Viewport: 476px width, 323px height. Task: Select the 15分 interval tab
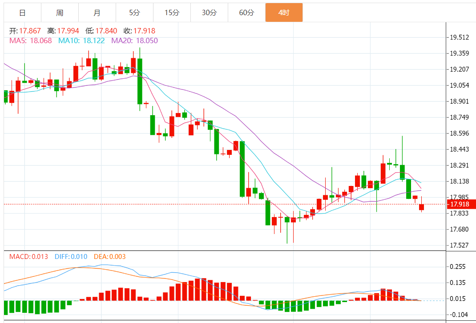pyautogui.click(x=172, y=12)
